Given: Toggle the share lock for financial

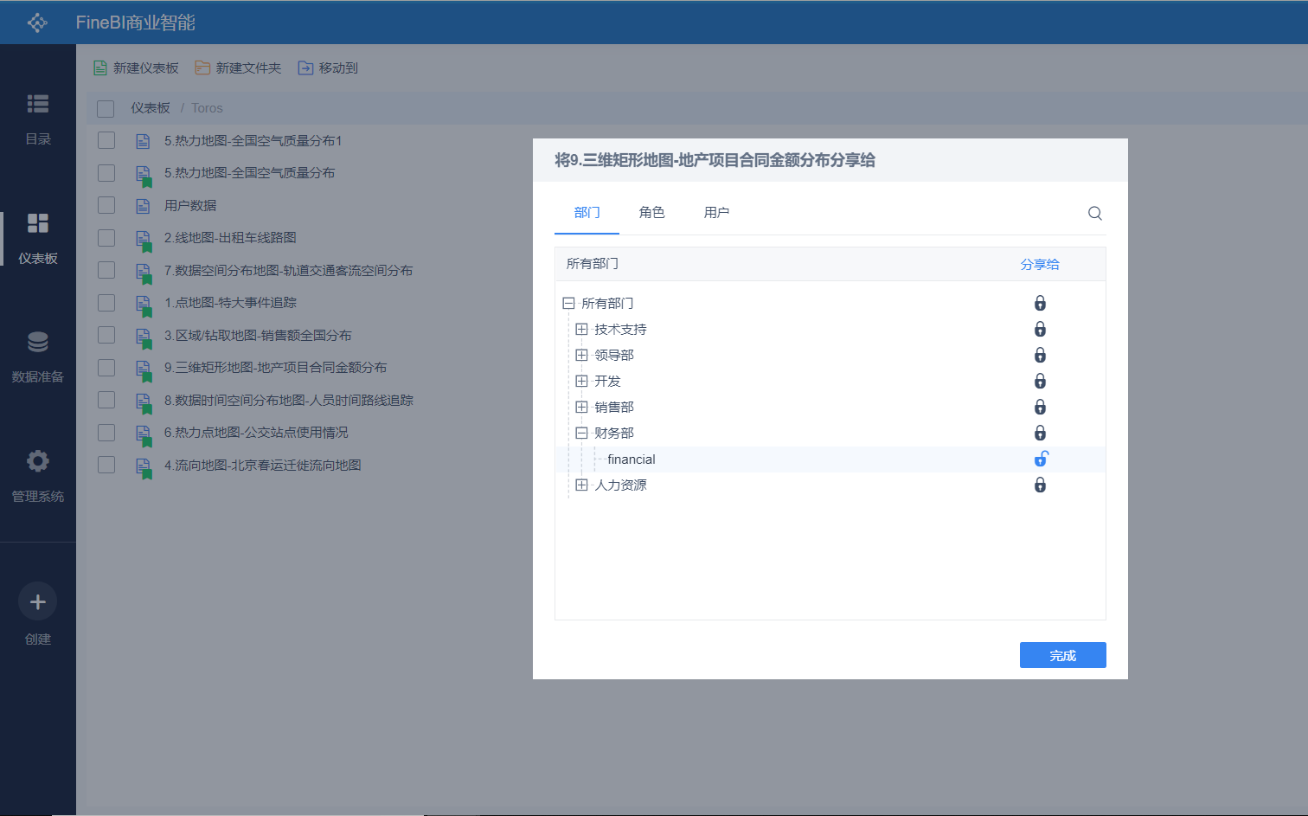Looking at the screenshot, I should tap(1041, 459).
